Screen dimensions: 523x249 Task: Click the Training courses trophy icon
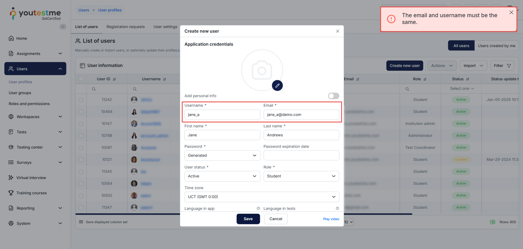point(11,193)
